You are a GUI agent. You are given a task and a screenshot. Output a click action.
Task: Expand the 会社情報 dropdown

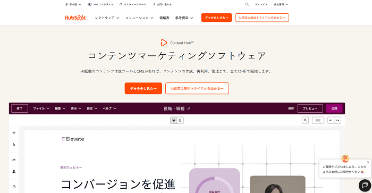[281, 4]
